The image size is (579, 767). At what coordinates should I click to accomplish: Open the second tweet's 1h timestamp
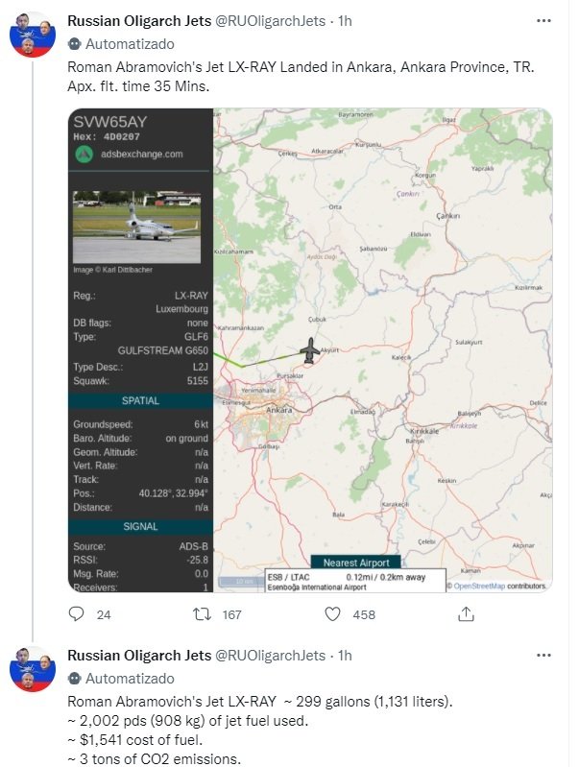[x=344, y=656]
